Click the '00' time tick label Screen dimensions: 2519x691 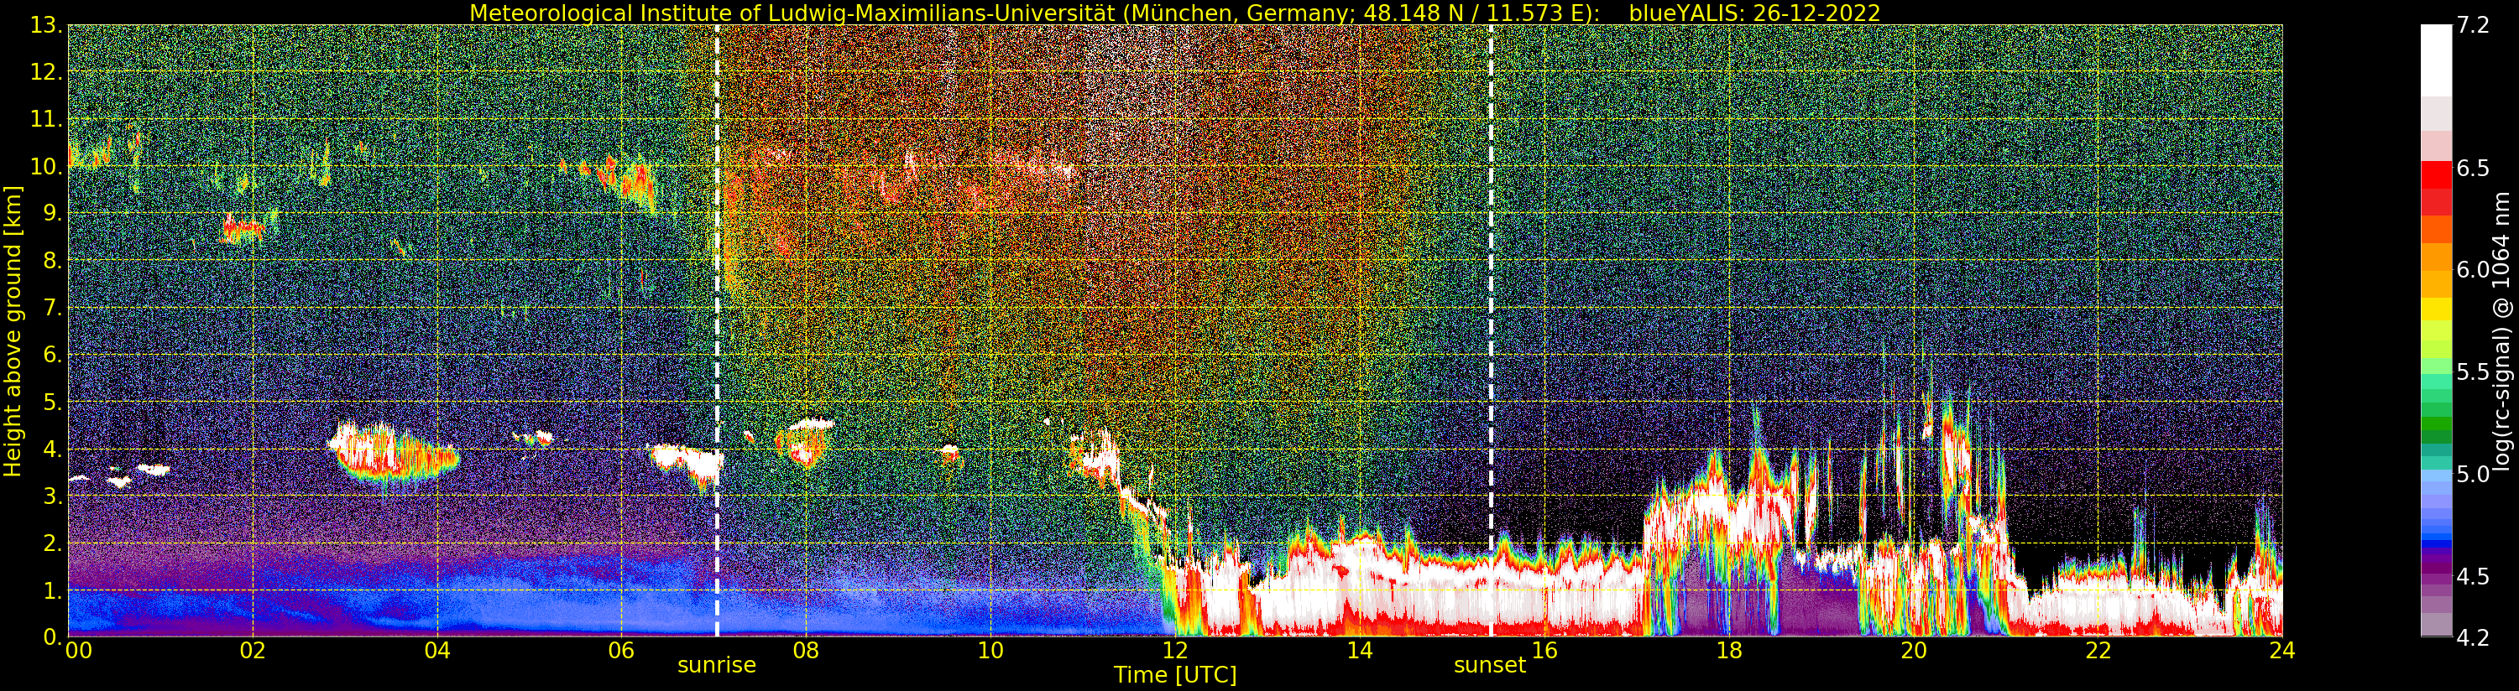coord(78,651)
